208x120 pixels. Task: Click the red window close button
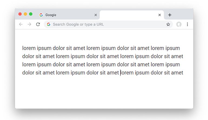point(20,14)
